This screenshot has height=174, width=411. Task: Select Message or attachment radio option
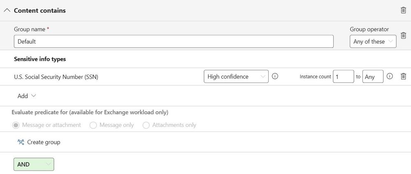(16, 125)
